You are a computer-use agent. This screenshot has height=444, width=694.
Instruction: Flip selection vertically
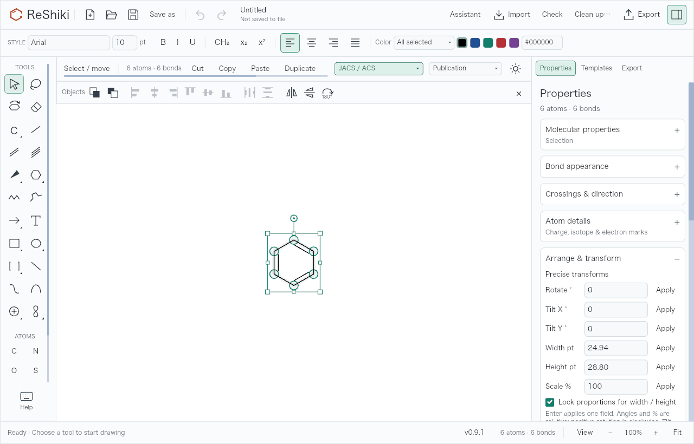click(310, 93)
